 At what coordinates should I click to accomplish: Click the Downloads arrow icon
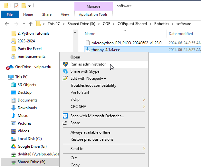click(x=14, y=108)
